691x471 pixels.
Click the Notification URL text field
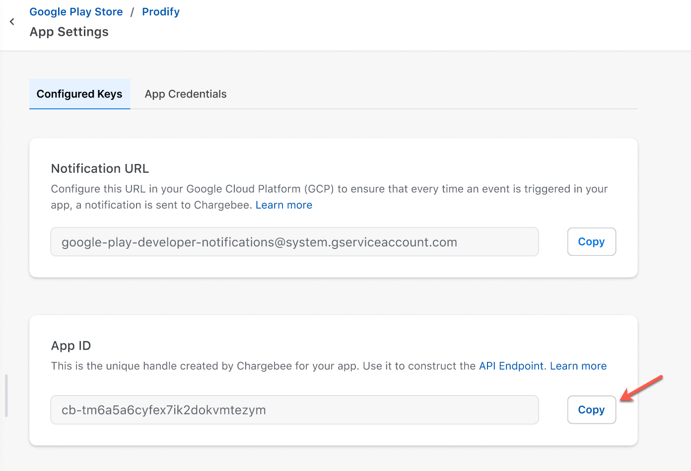294,242
